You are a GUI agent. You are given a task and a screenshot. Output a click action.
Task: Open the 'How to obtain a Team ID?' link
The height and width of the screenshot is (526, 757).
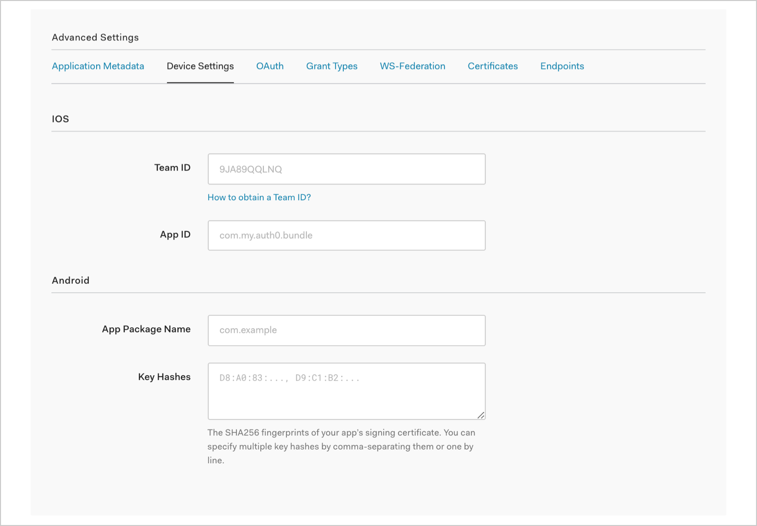click(x=259, y=198)
